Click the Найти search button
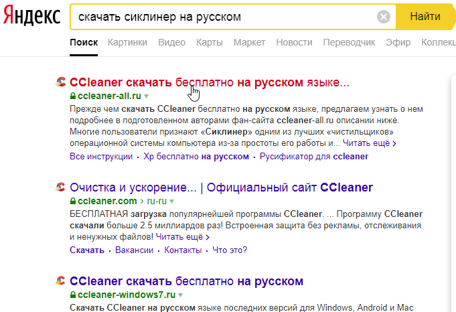The image size is (456, 312). tap(425, 17)
